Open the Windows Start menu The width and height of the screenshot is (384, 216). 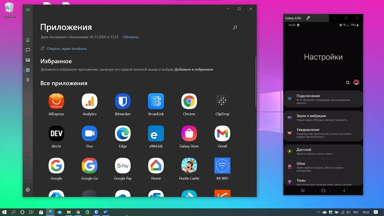4,212
